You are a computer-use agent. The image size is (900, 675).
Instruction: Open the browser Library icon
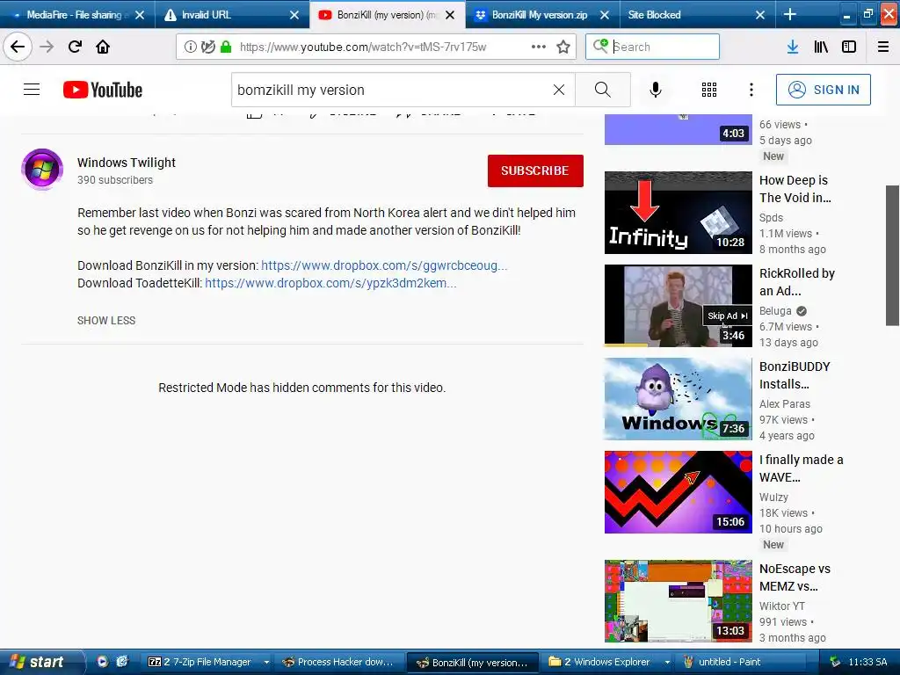(821, 47)
